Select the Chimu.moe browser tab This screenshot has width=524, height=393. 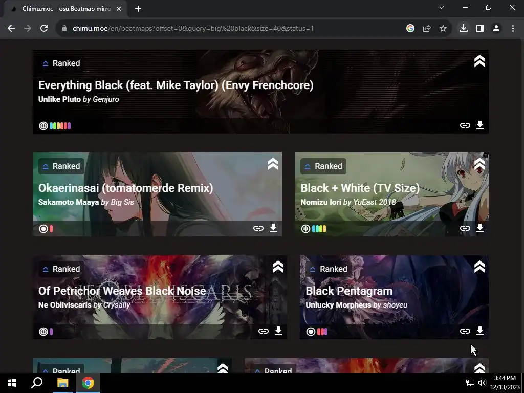click(66, 9)
